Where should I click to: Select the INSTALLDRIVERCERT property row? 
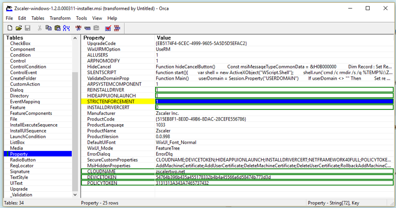click(109, 107)
